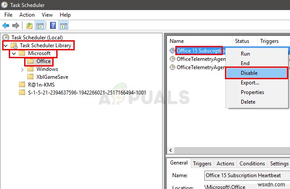Click the Back arrow toolbar icon
The width and height of the screenshot is (290, 189).
[x=6, y=25]
